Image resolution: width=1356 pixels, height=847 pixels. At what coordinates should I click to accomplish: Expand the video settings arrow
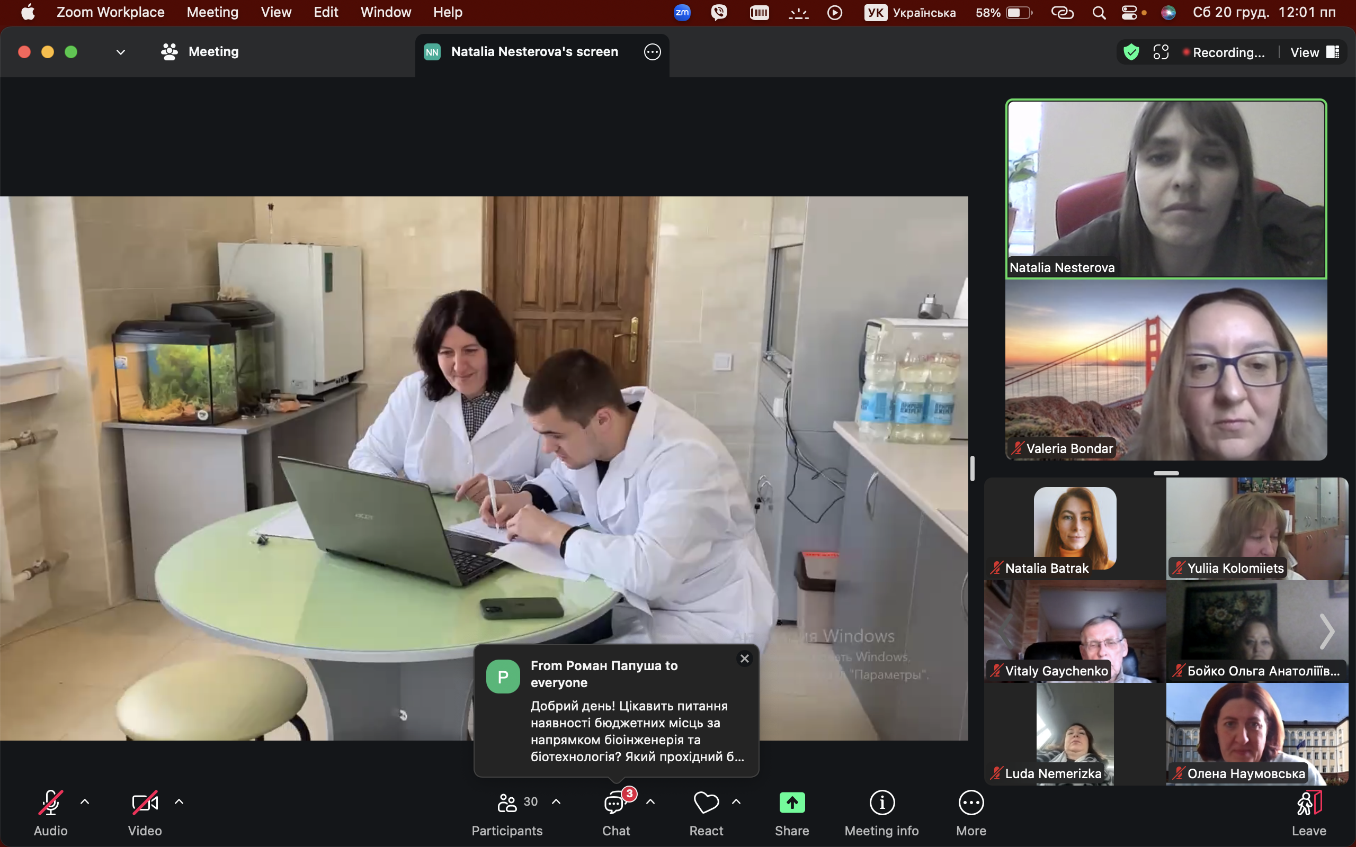tap(180, 801)
